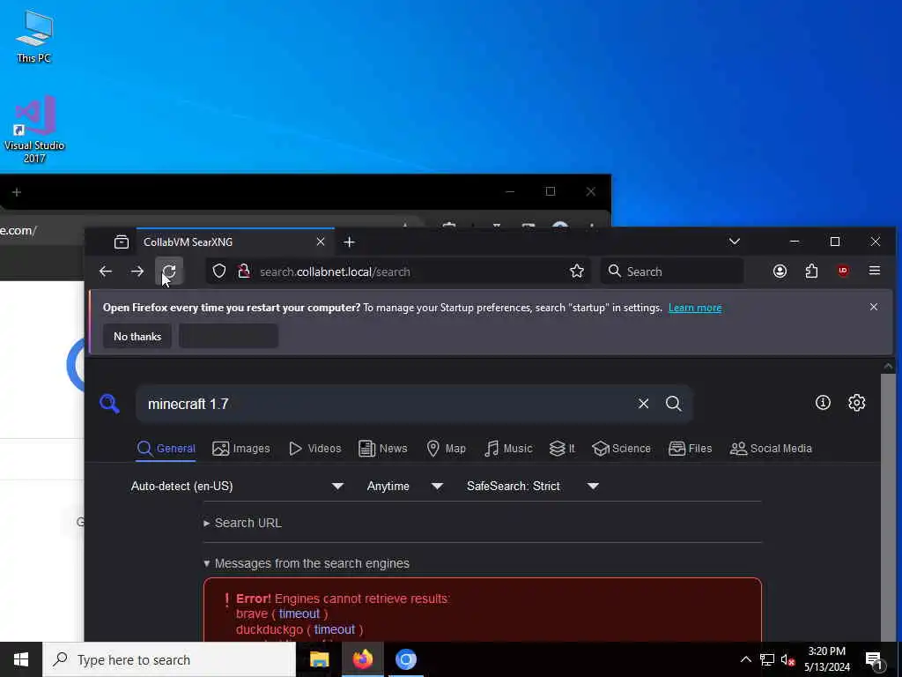Click the Chromium taskbar icon
Screen dimensions: 902x677
[405, 659]
